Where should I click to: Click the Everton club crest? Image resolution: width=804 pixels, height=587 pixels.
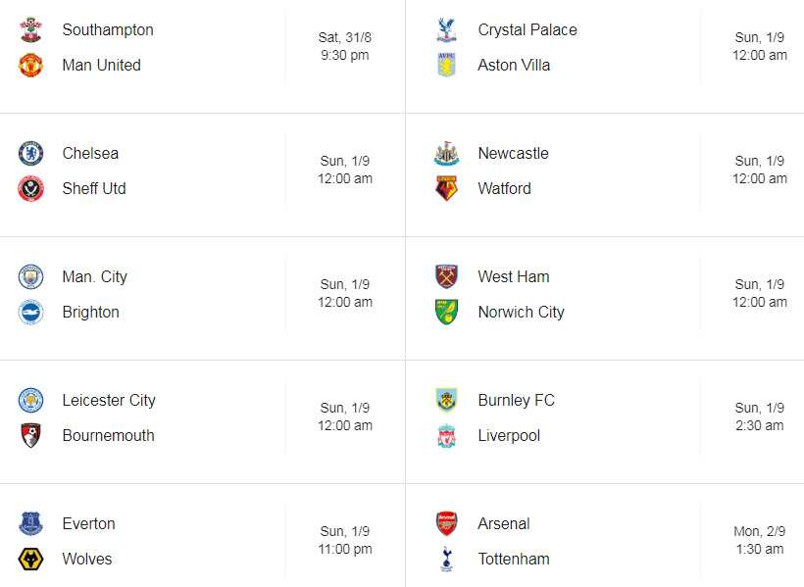pos(30,523)
